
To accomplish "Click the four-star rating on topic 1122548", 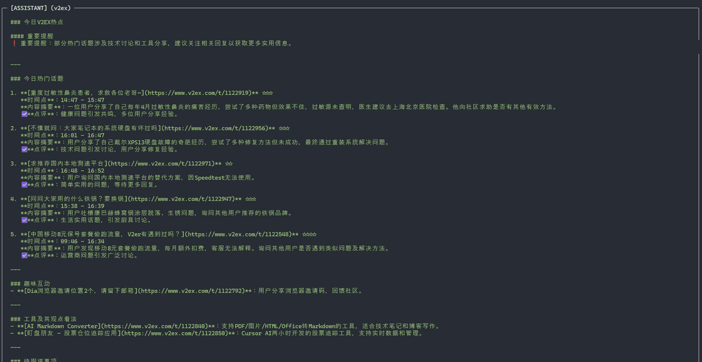I will click(x=309, y=234).
